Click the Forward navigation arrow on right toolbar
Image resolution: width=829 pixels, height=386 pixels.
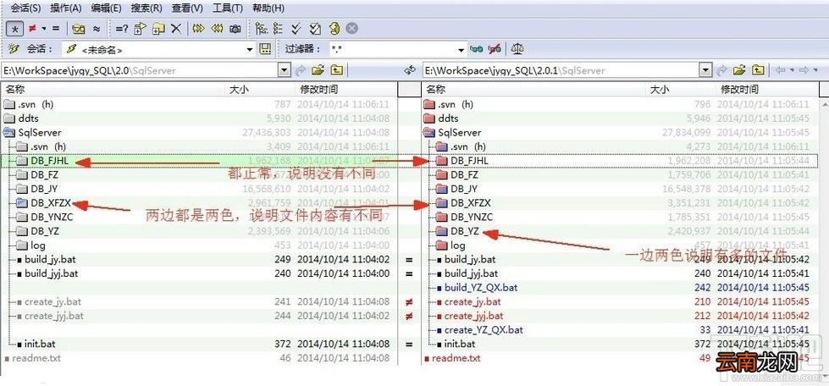pyautogui.click(x=804, y=69)
